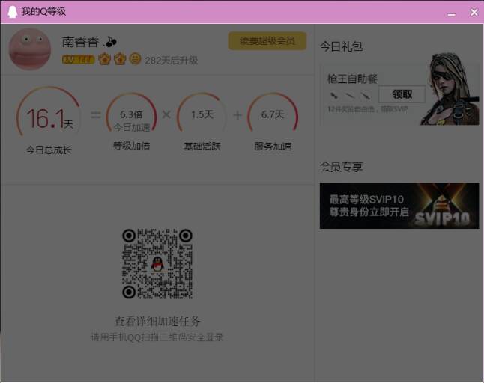Click the 今日总成长 label
The image size is (484, 383).
(49, 150)
